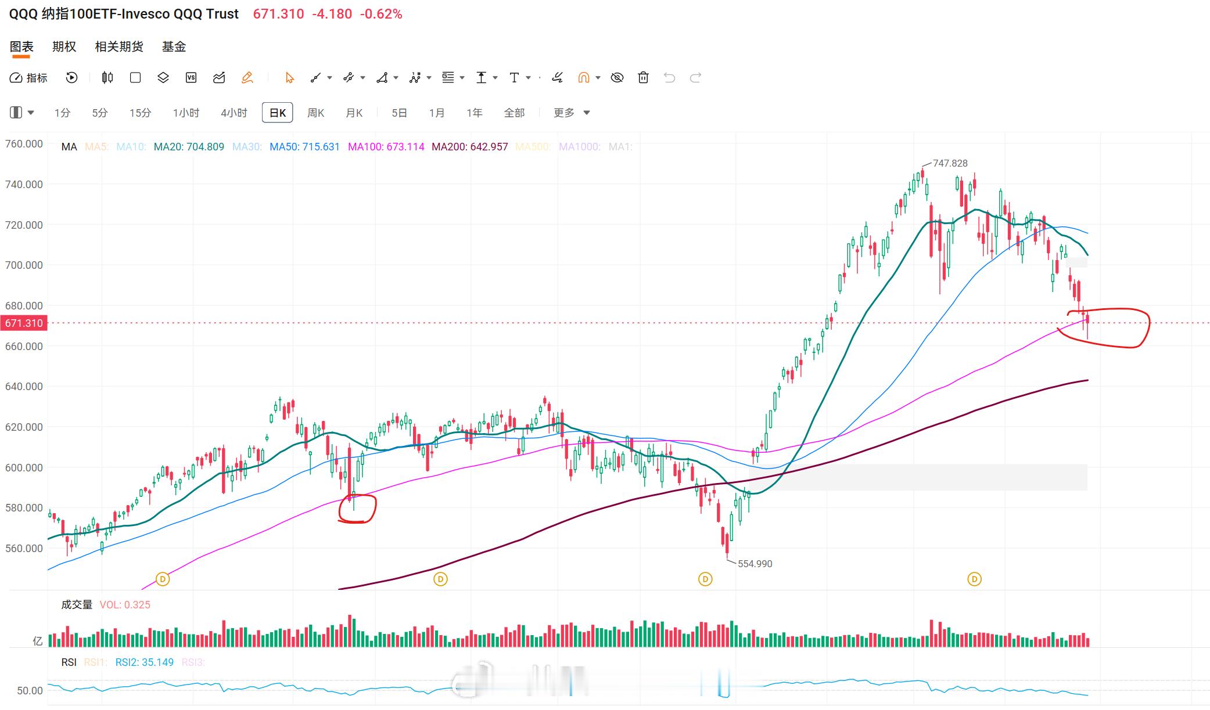Toggle MA200 moving average line label

coord(470,147)
